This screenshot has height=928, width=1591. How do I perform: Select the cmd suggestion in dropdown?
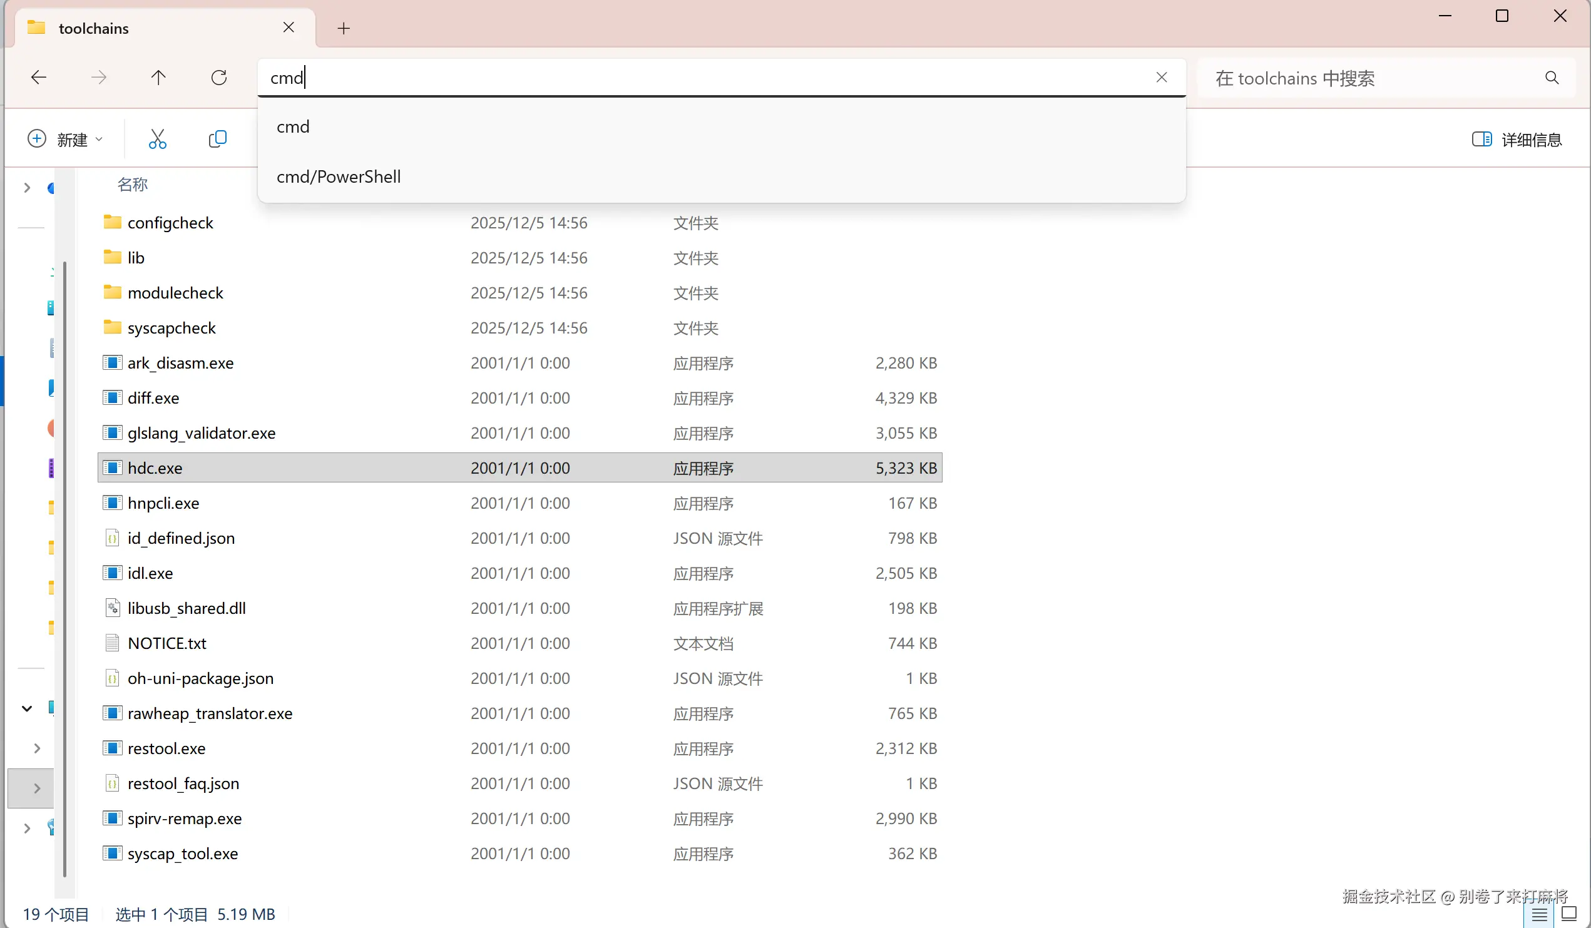coord(294,127)
